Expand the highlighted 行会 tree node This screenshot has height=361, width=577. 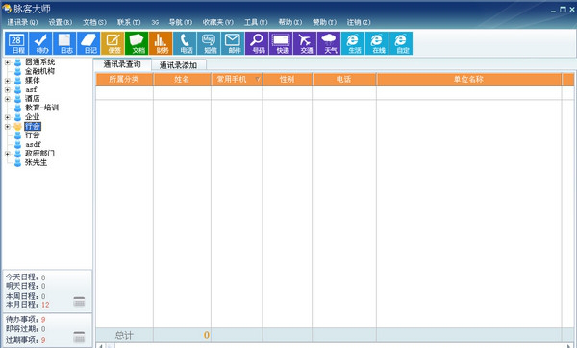click(8, 127)
